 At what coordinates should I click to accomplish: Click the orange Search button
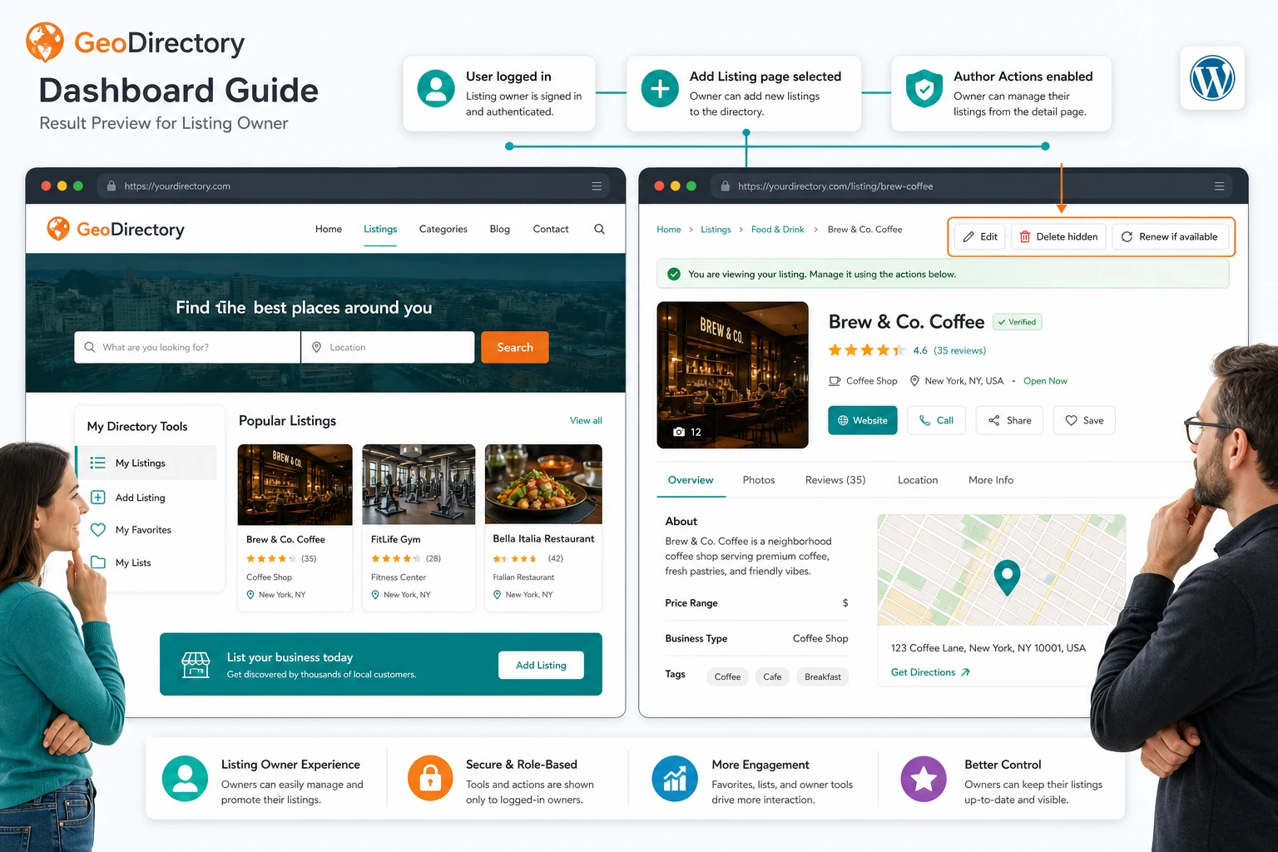point(515,347)
